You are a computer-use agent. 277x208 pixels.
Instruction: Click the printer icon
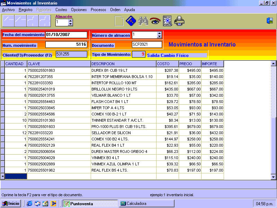click(179, 21)
